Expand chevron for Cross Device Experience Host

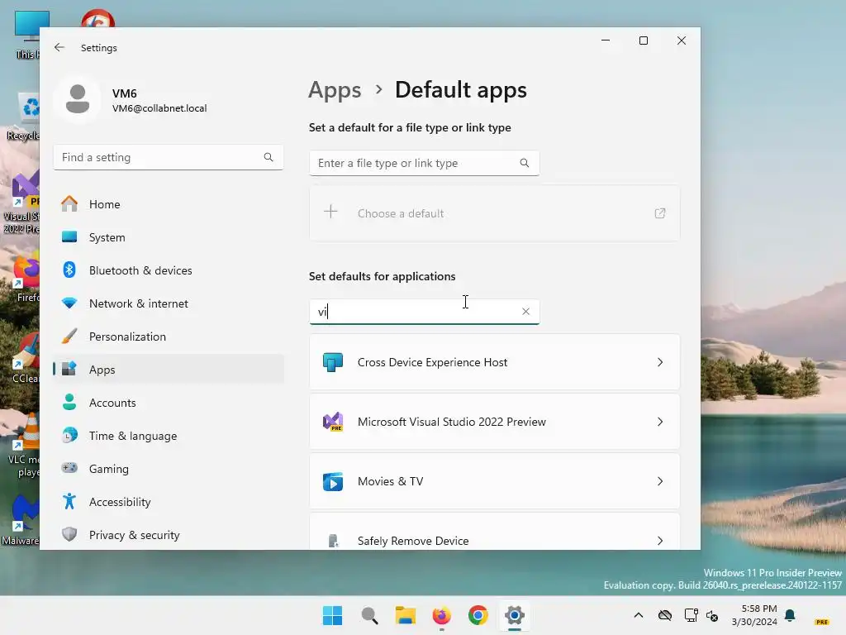coord(660,362)
